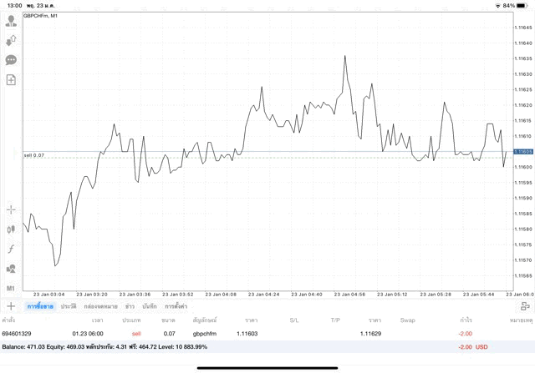Tap the sell 0.07 price line label
Image resolution: width=535 pixels, height=373 pixels.
click(34, 155)
